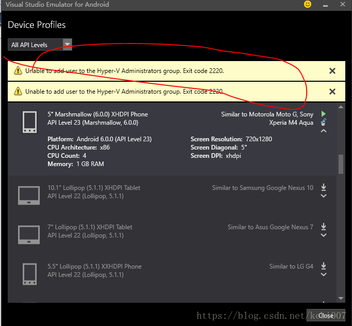Click the 5.5" Lollipop phone device icon

point(29,274)
